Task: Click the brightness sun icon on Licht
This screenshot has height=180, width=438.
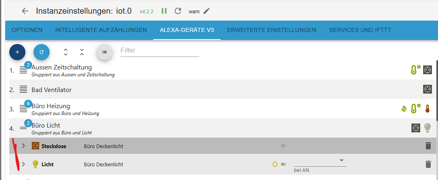Action: point(275,164)
